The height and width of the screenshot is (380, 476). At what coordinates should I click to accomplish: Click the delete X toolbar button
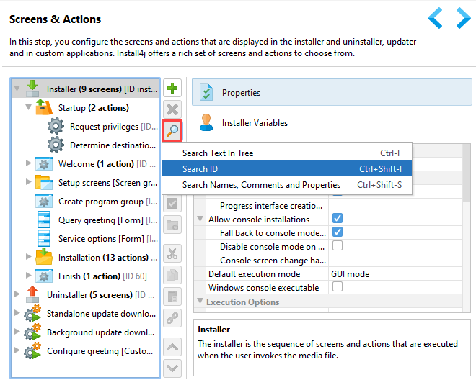tap(172, 109)
